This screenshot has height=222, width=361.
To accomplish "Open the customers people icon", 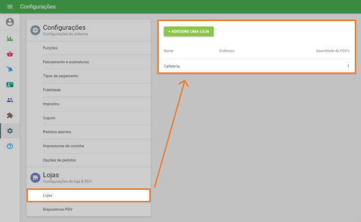I will (10, 100).
